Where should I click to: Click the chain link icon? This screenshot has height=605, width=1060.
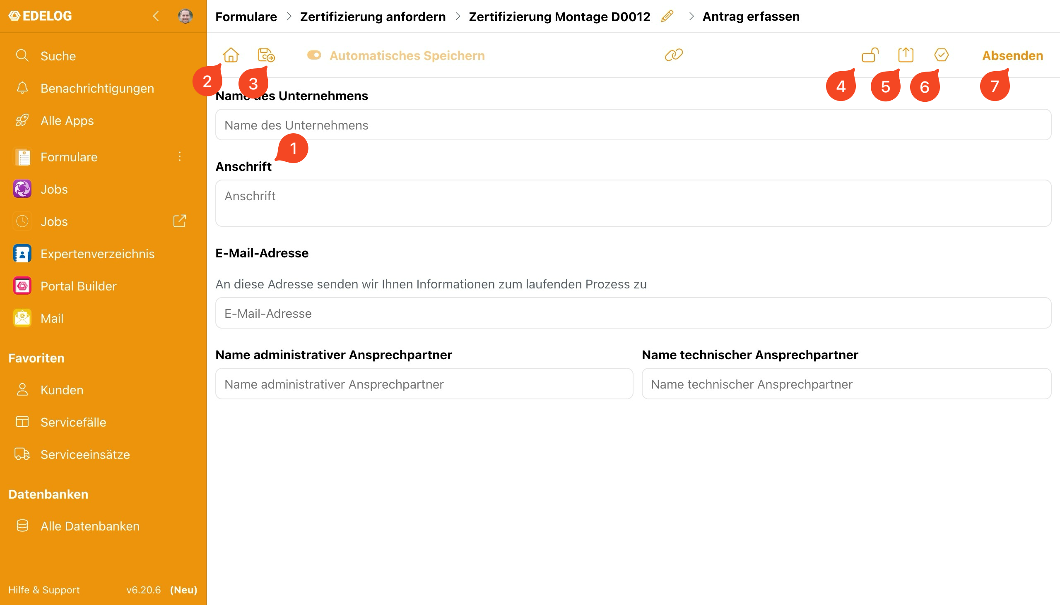pos(673,55)
